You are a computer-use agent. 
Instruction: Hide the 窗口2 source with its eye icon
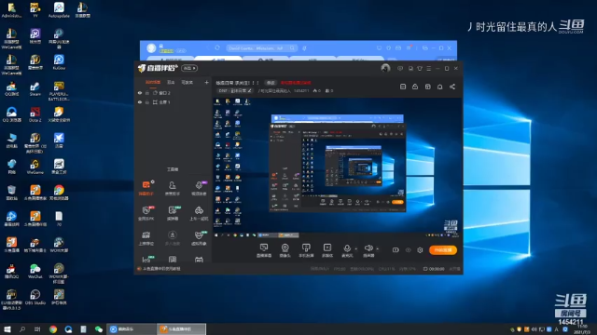(140, 93)
